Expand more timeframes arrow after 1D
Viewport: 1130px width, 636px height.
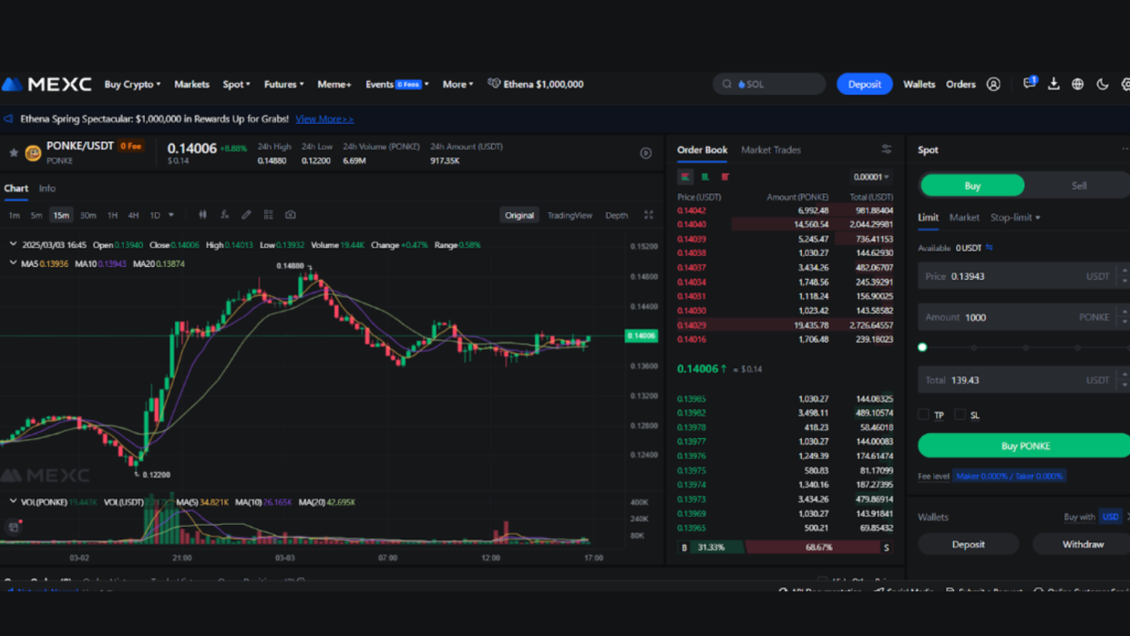(171, 215)
